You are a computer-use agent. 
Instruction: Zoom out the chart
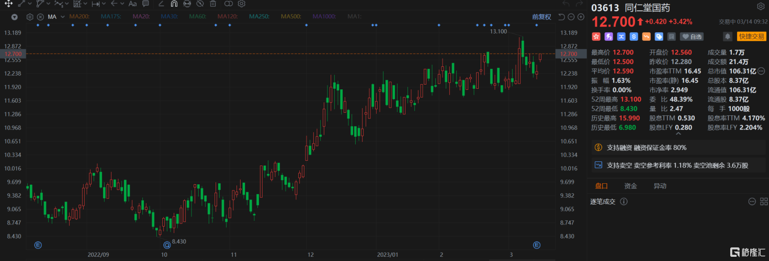pos(571,17)
